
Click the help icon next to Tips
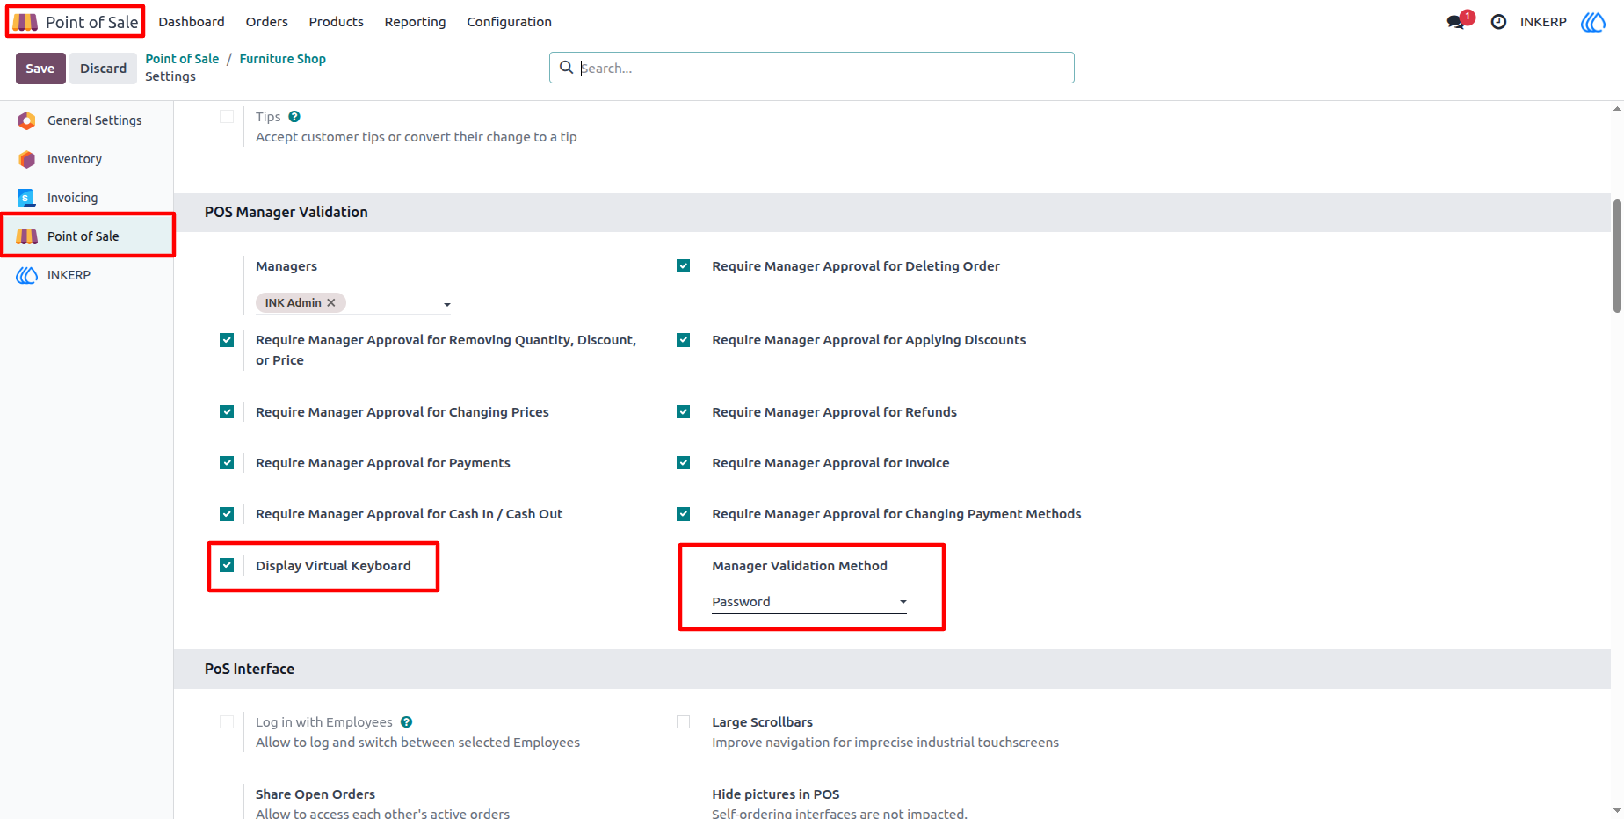tap(294, 117)
